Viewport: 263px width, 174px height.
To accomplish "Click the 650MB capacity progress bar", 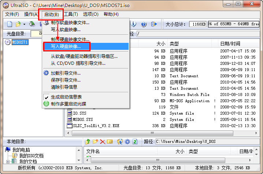I will [x=234, y=24].
